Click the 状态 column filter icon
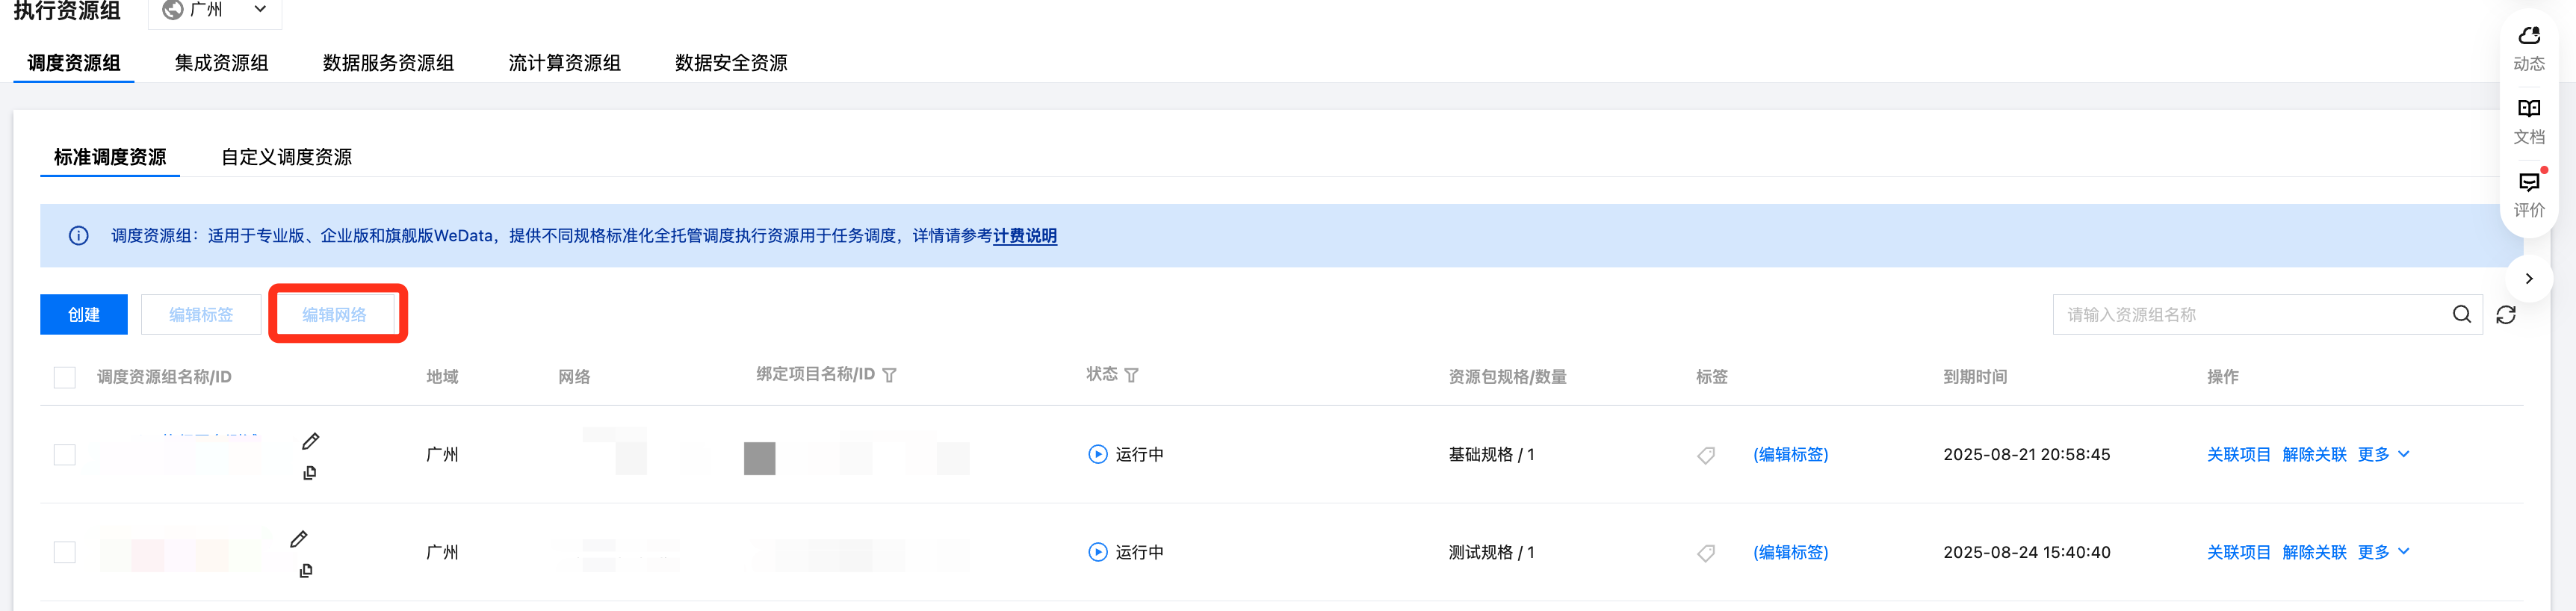Viewport: 2576px width, 611px height. click(x=1131, y=375)
